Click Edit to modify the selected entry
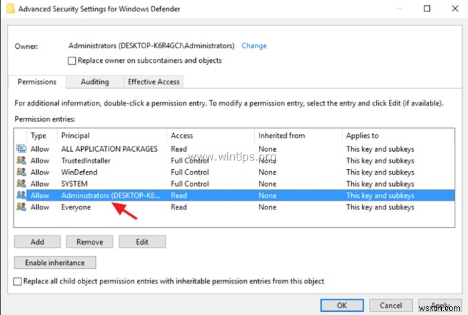Screen dimensions: 468x315 pyautogui.click(x=142, y=242)
